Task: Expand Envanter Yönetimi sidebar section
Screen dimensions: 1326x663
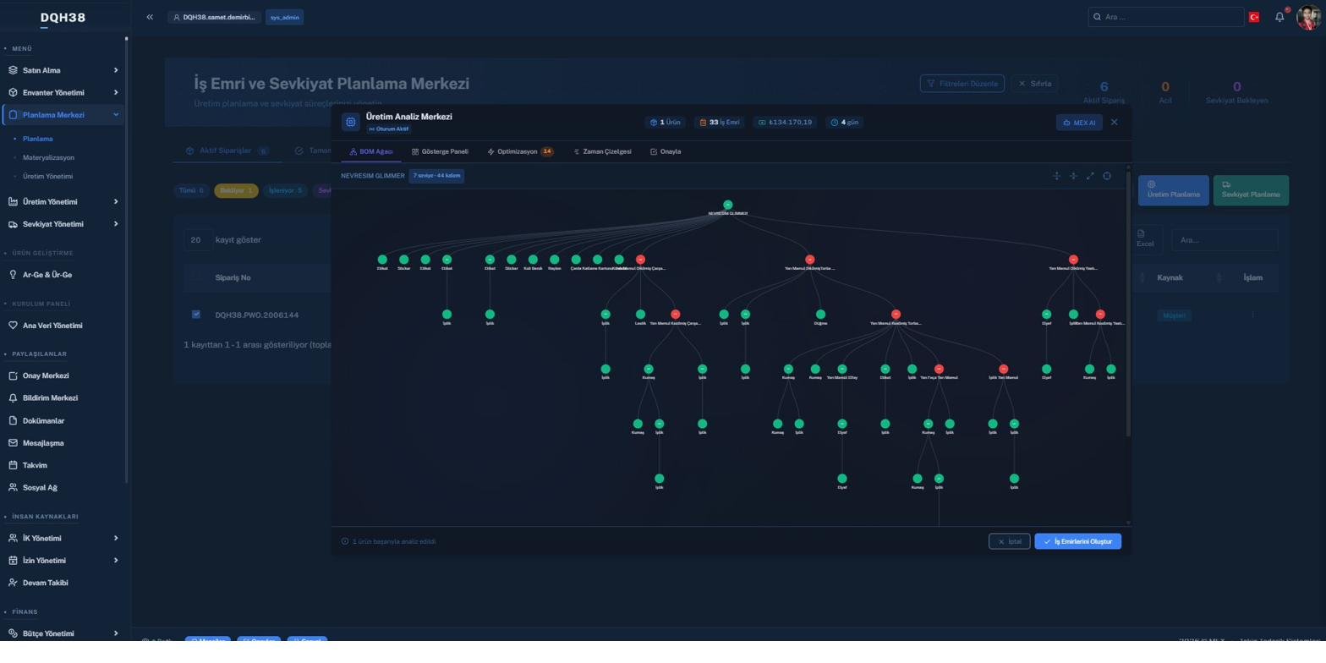Action: click(x=63, y=92)
